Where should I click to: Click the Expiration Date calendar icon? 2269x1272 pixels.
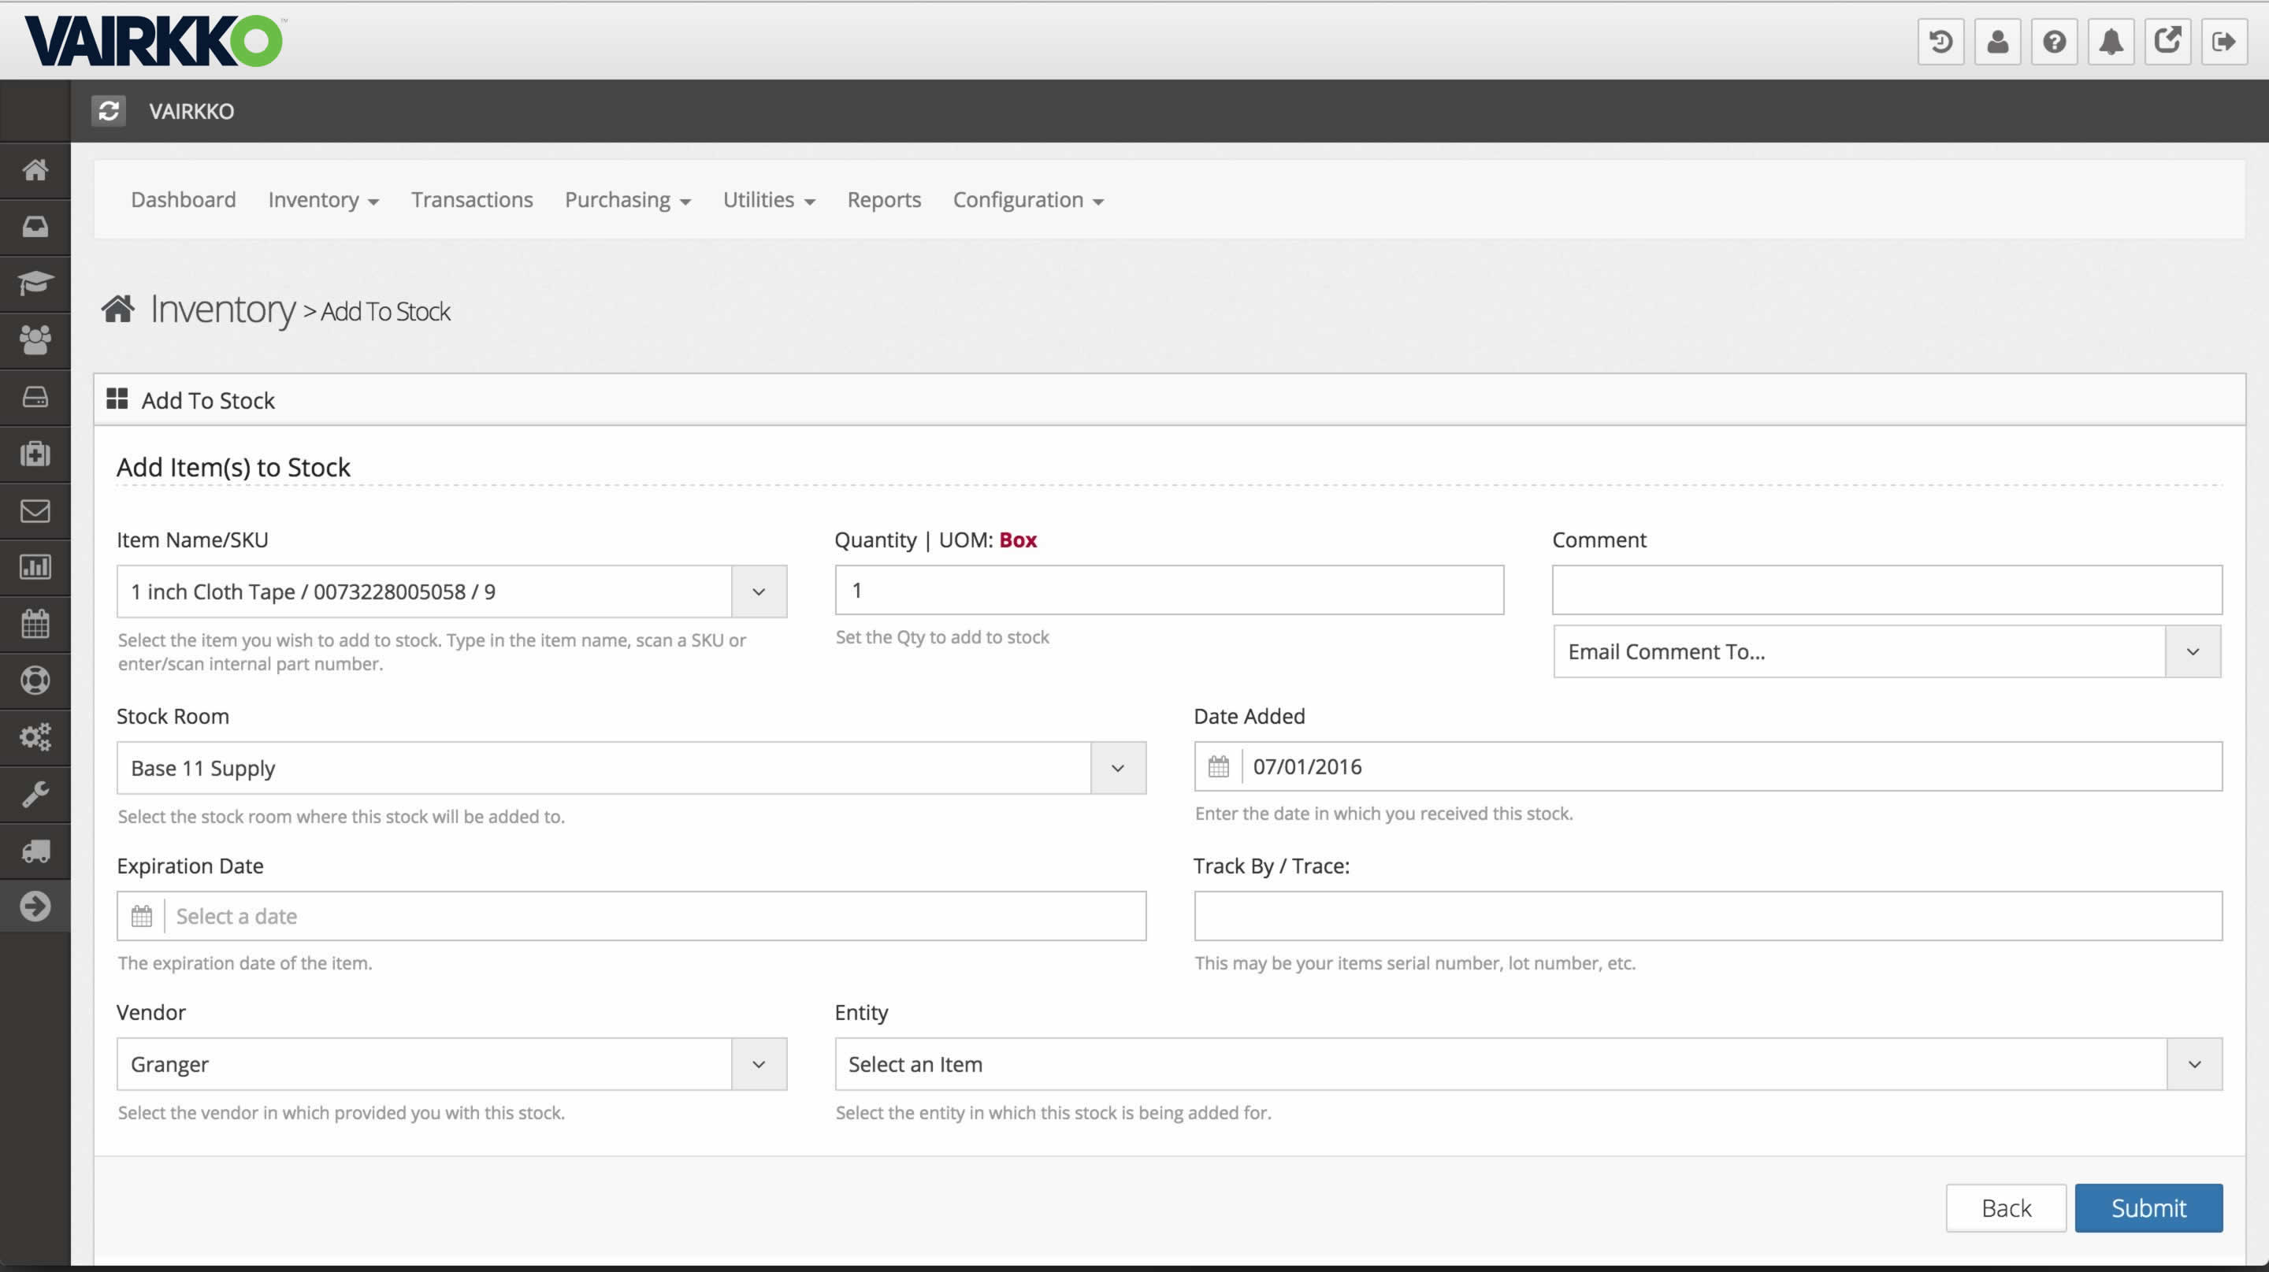click(x=142, y=916)
